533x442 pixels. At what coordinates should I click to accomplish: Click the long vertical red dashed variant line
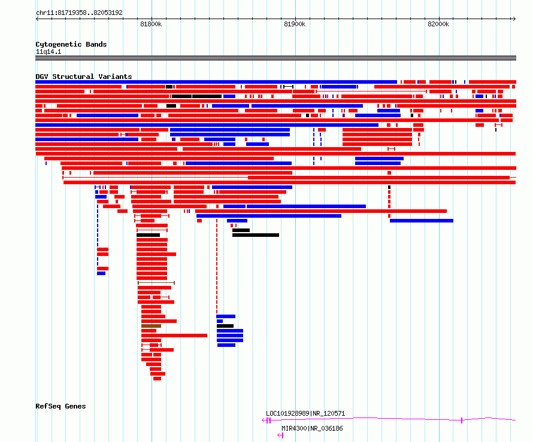(217, 266)
